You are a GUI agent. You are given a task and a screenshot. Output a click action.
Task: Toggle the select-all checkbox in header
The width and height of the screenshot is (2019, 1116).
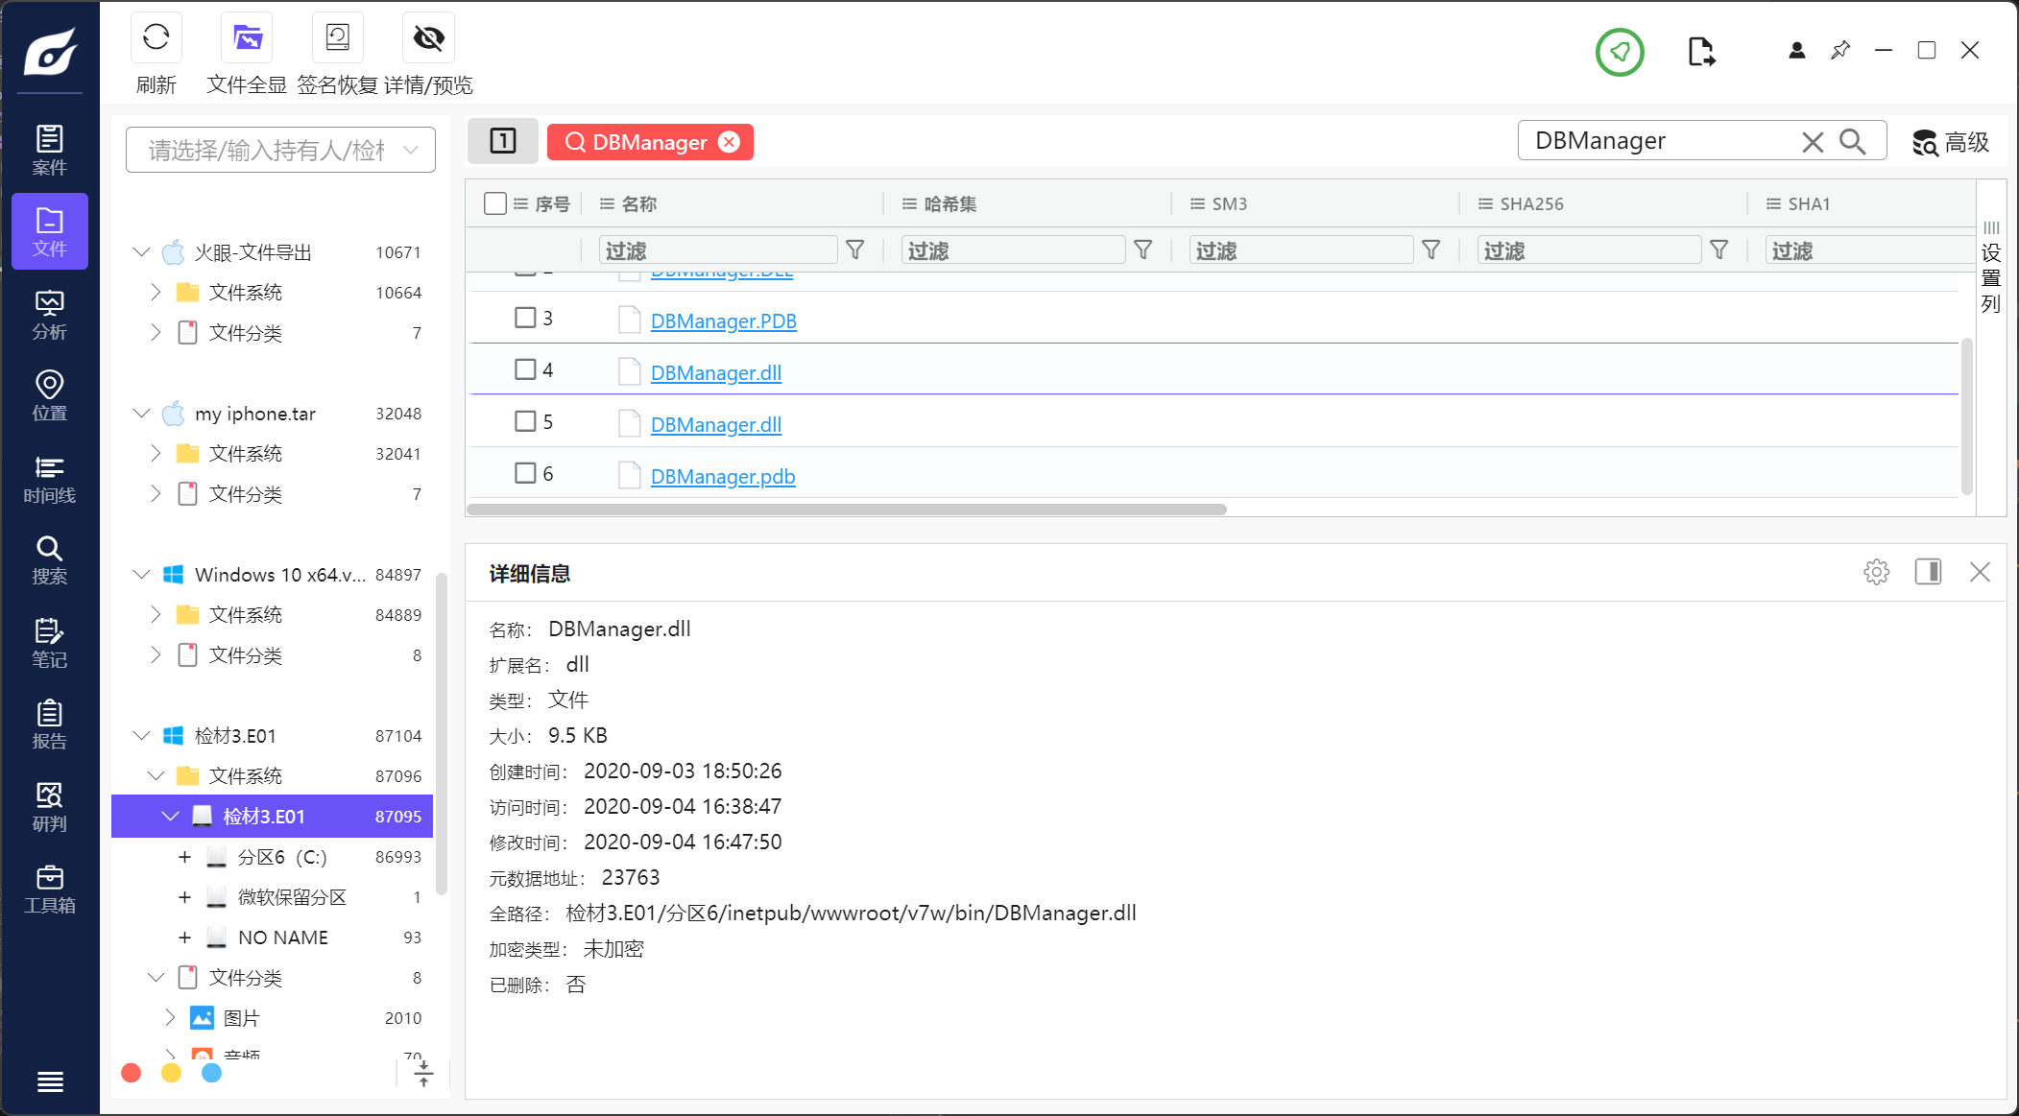click(495, 203)
